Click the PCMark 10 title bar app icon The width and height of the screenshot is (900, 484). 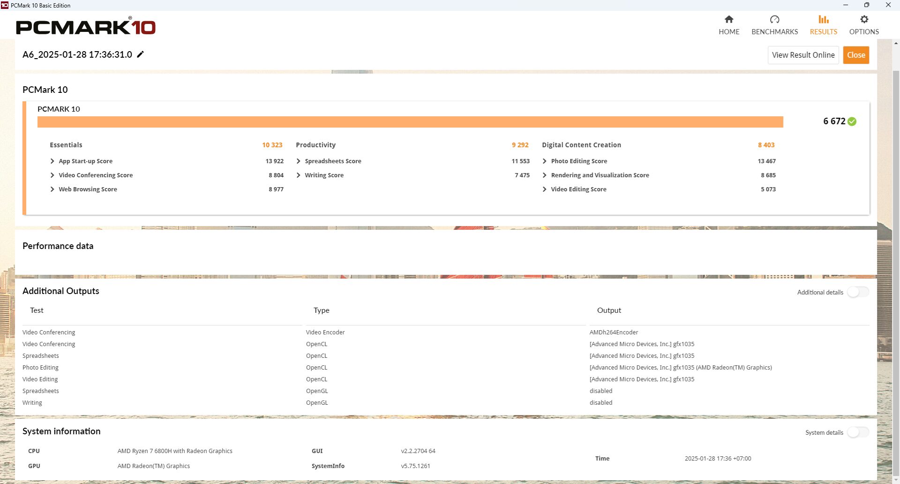click(5, 5)
